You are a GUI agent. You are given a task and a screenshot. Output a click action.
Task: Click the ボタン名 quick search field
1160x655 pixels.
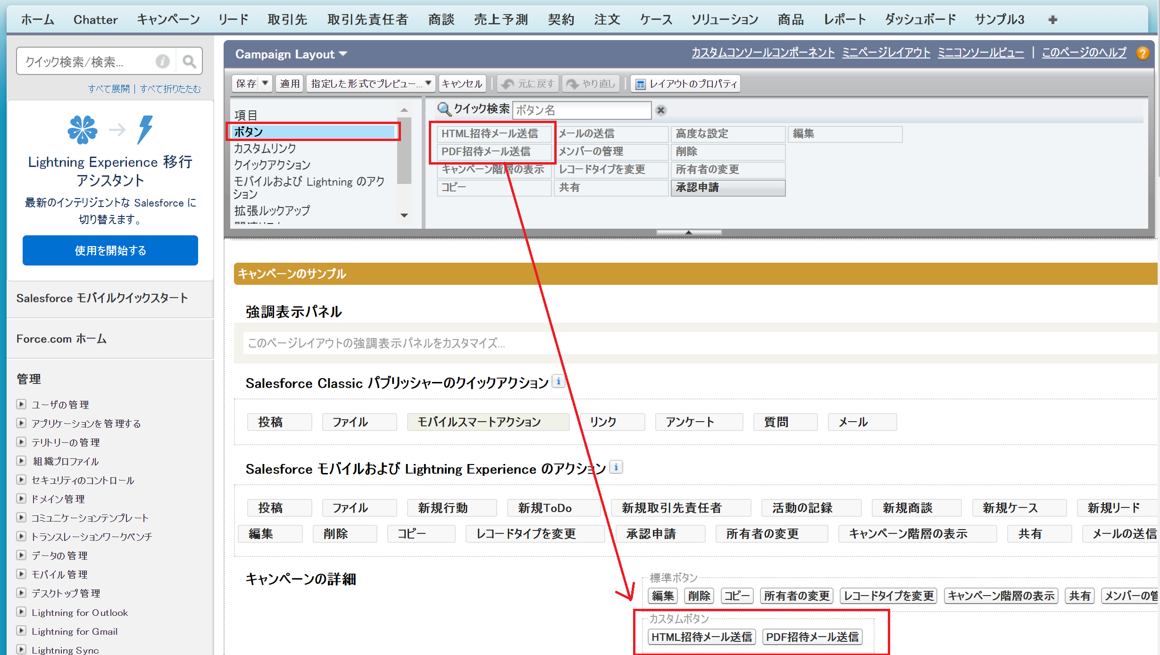pos(582,110)
